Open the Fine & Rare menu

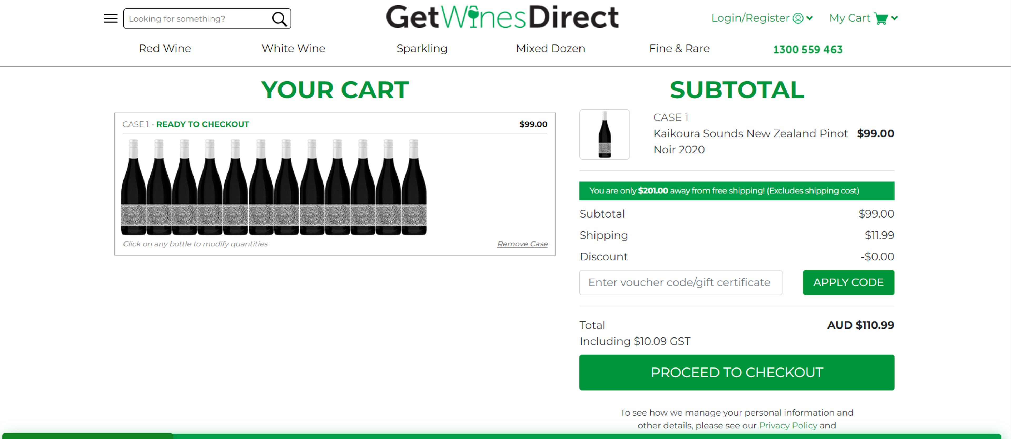pos(679,48)
